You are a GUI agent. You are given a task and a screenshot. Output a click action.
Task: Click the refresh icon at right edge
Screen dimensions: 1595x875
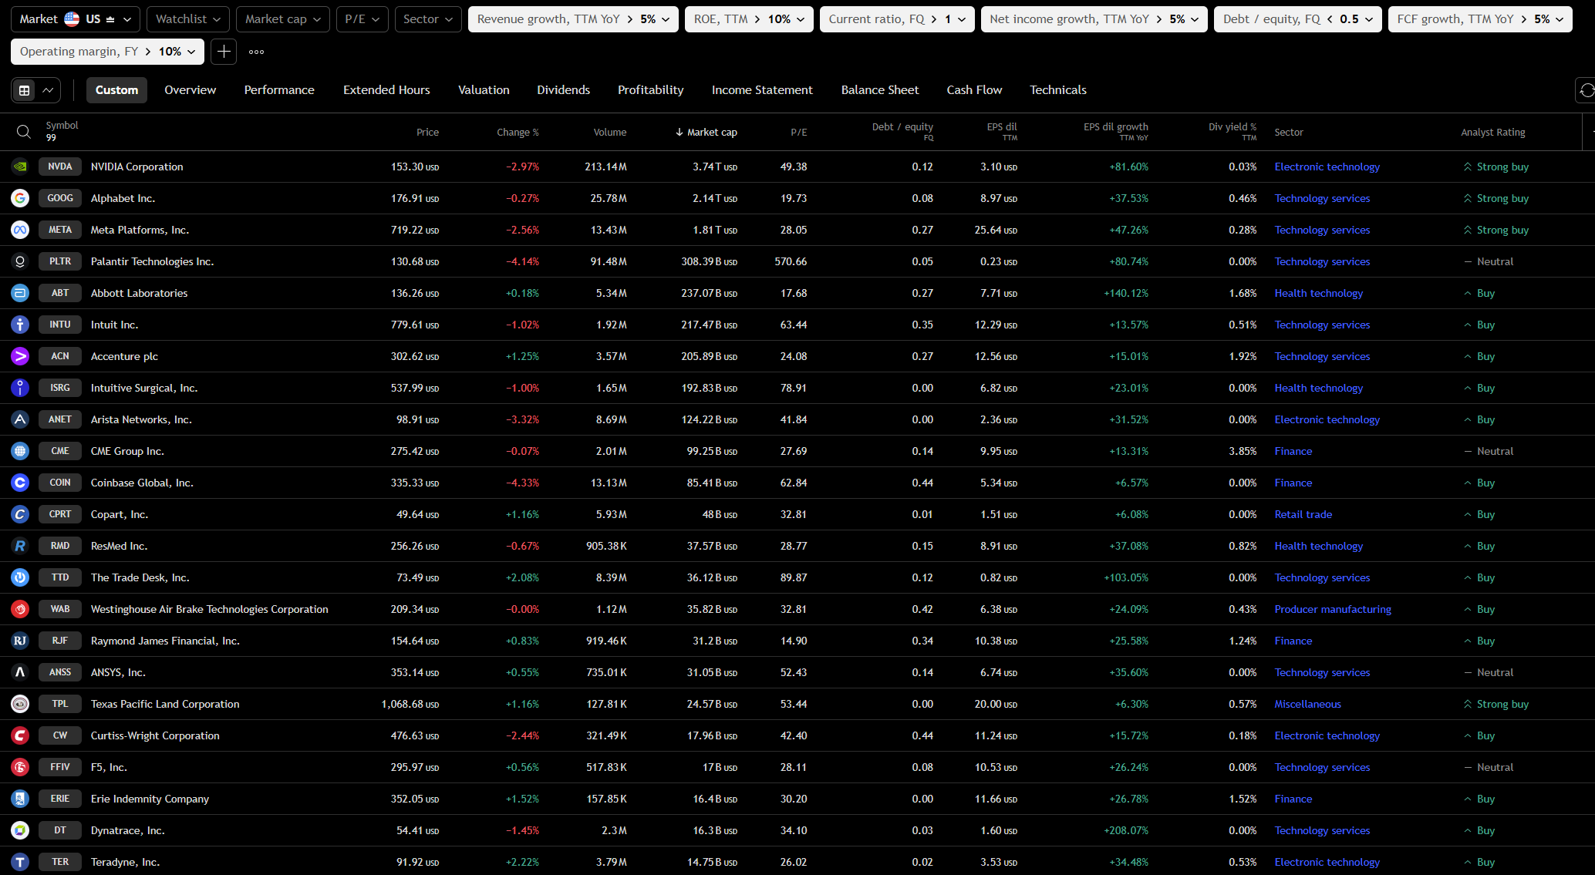1586,90
